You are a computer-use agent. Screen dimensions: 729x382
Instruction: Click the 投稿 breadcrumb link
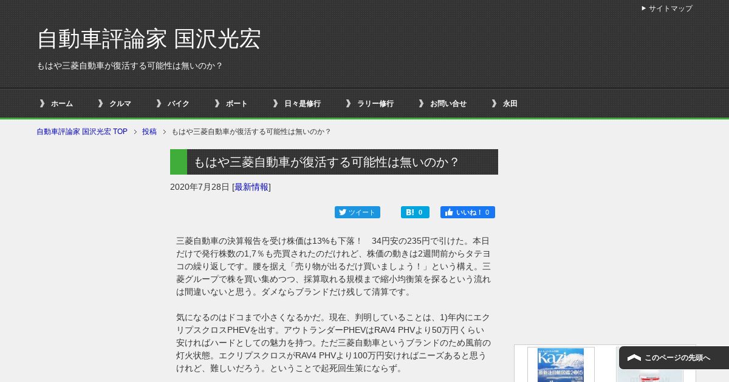click(x=149, y=132)
